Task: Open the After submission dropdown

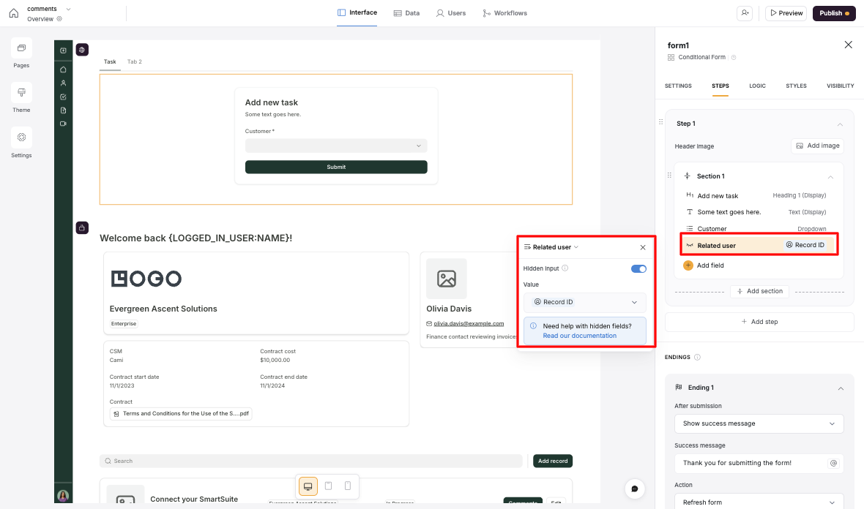Action: (x=759, y=423)
